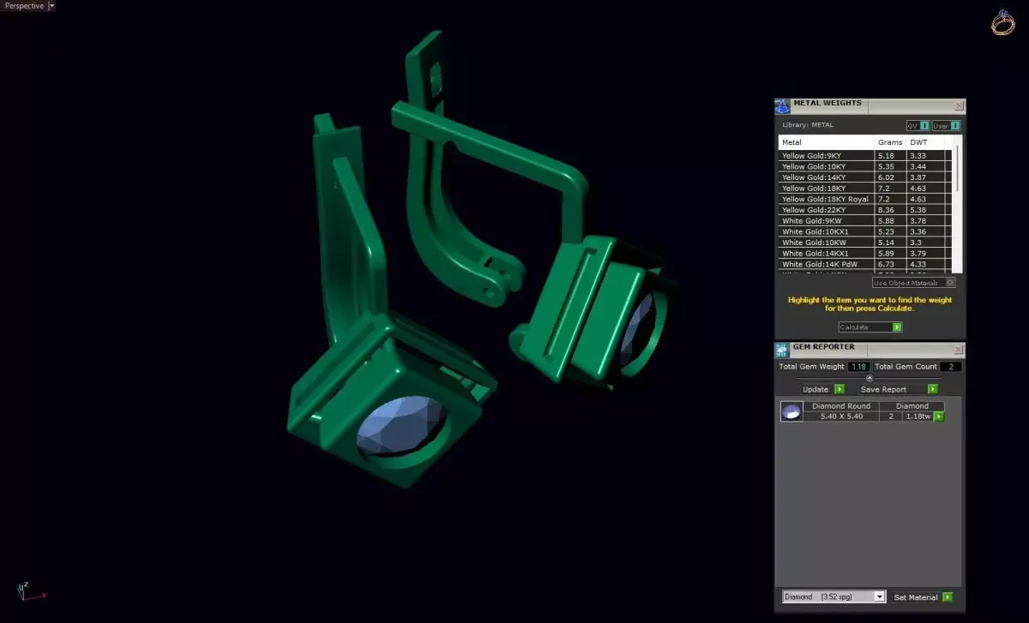
Task: Collapse gem details using the small arrow expander
Action: (869, 377)
